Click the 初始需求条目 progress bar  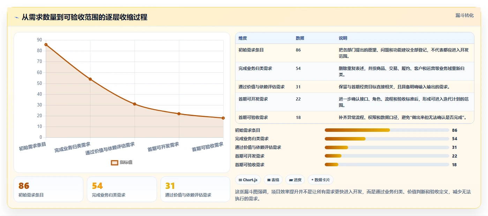pos(387,130)
